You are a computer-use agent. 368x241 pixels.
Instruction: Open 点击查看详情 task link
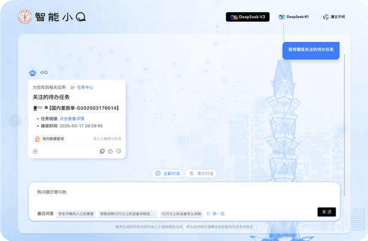72,119
